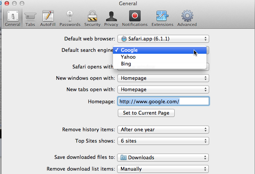Open the Tabs preferences pane
This screenshot has height=174, width=255.
pyautogui.click(x=30, y=19)
